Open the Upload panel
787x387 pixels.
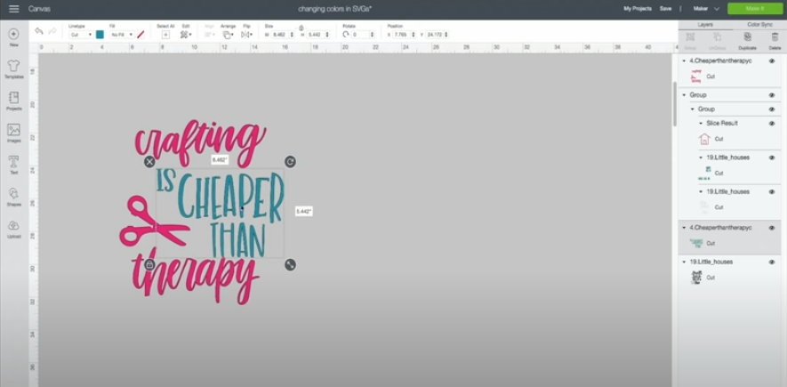pos(13,230)
